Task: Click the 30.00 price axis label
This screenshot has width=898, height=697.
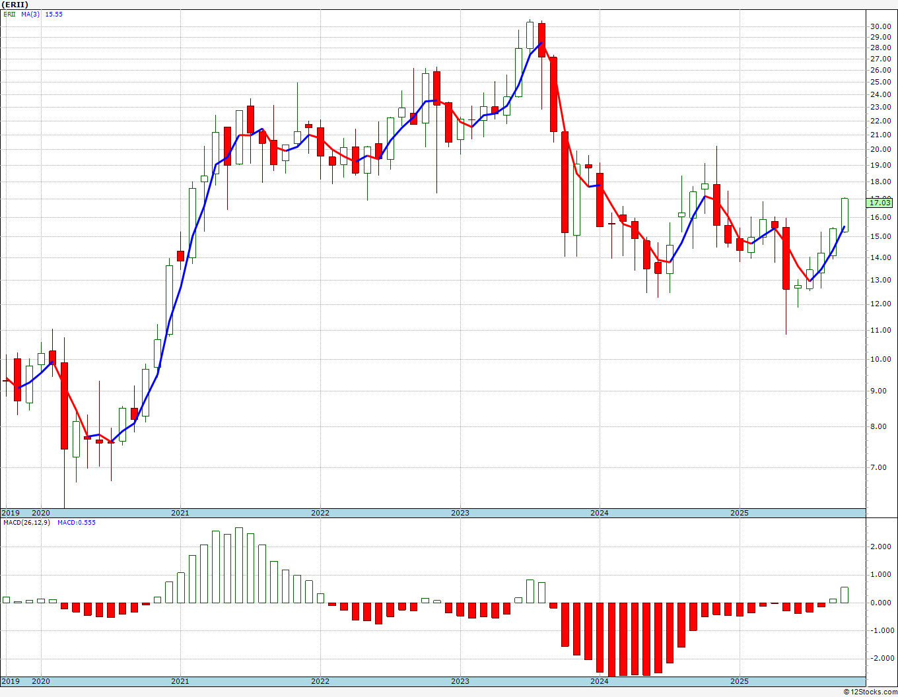Action: point(880,26)
